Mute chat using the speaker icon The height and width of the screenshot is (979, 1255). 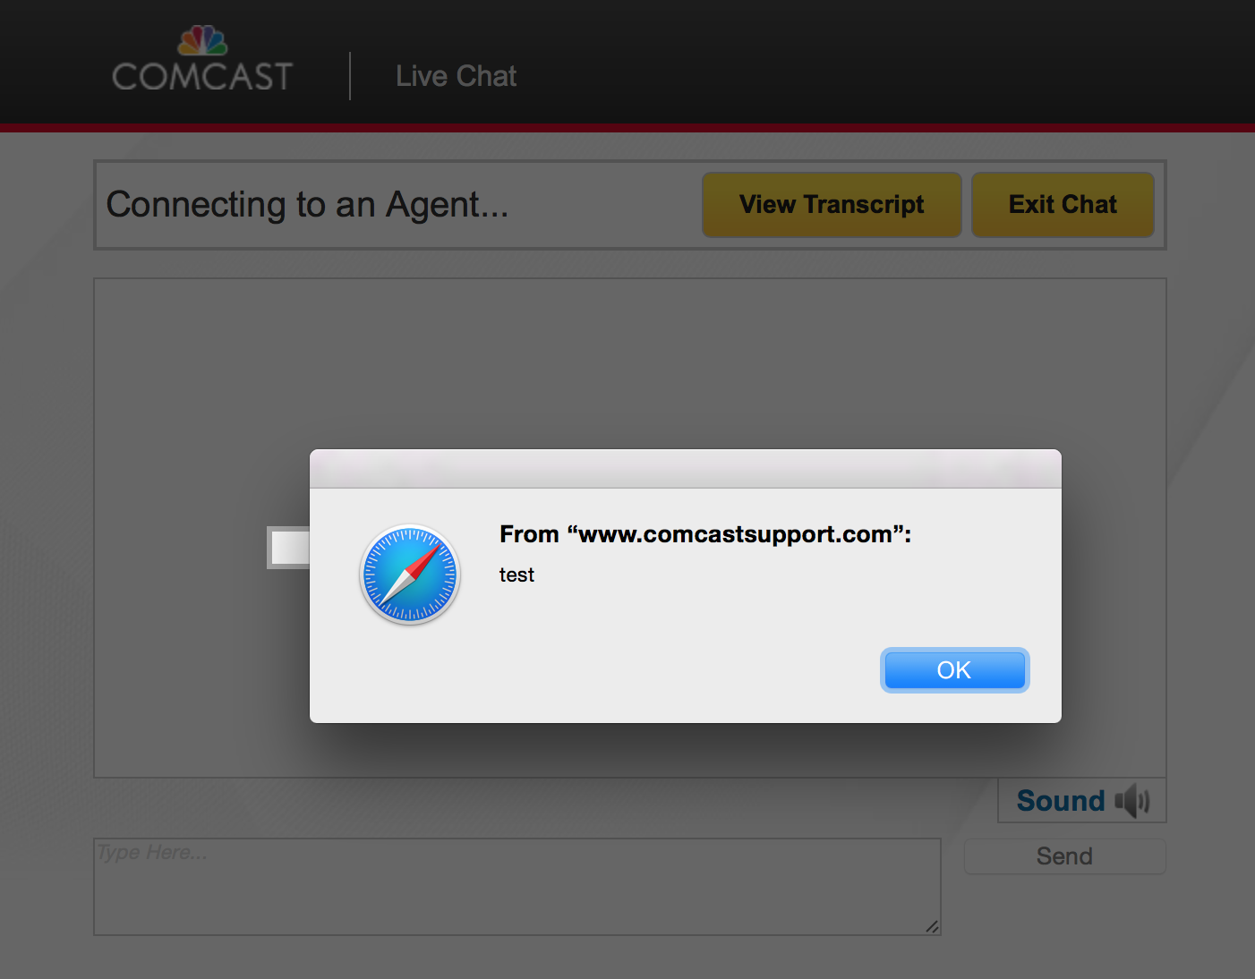click(1132, 800)
